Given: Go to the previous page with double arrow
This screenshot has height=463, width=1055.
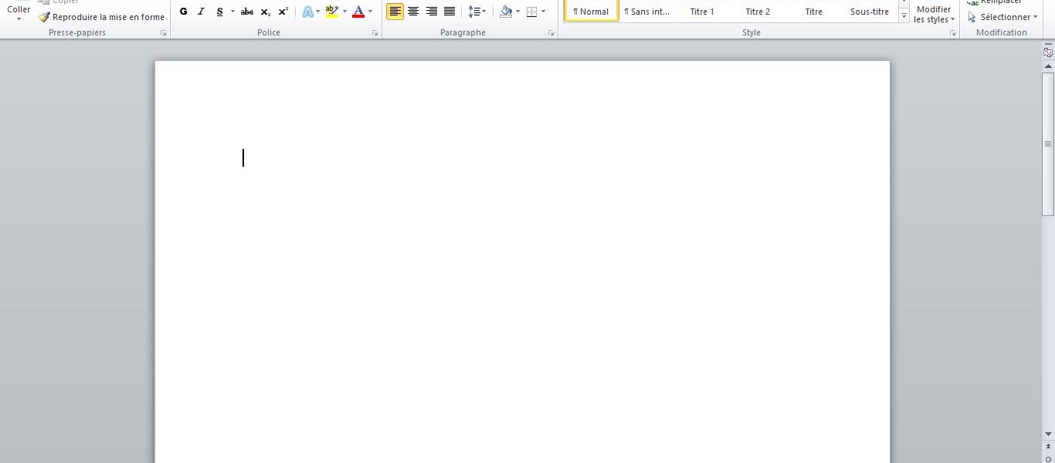Looking at the screenshot, I should click(x=1048, y=448).
